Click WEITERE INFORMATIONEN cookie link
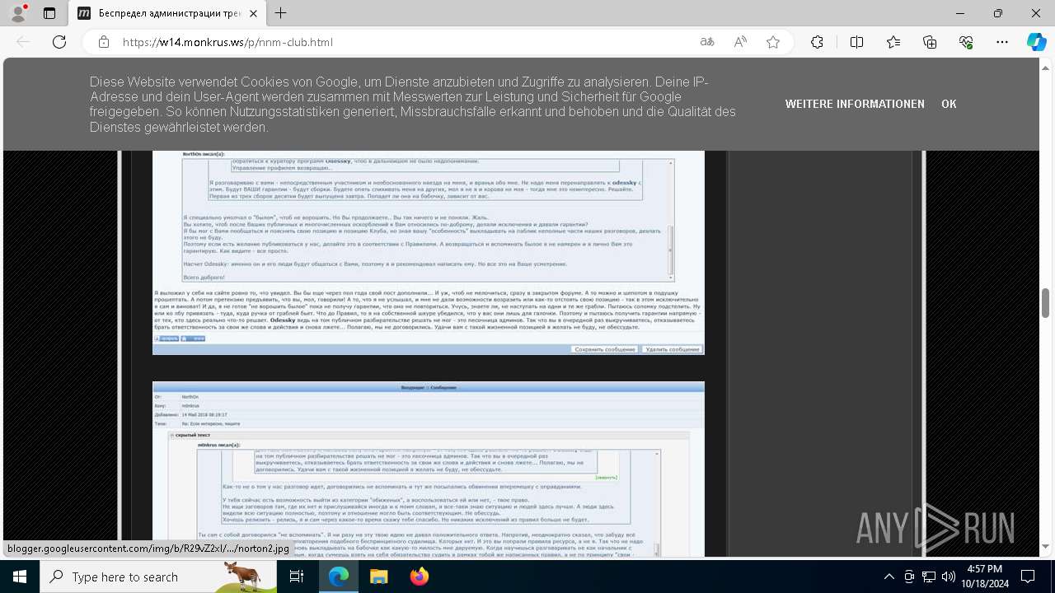Viewport: 1055px width, 593px height. click(x=855, y=104)
